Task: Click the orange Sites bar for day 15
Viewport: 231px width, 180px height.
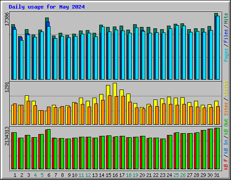Action: [x=110, y=110]
